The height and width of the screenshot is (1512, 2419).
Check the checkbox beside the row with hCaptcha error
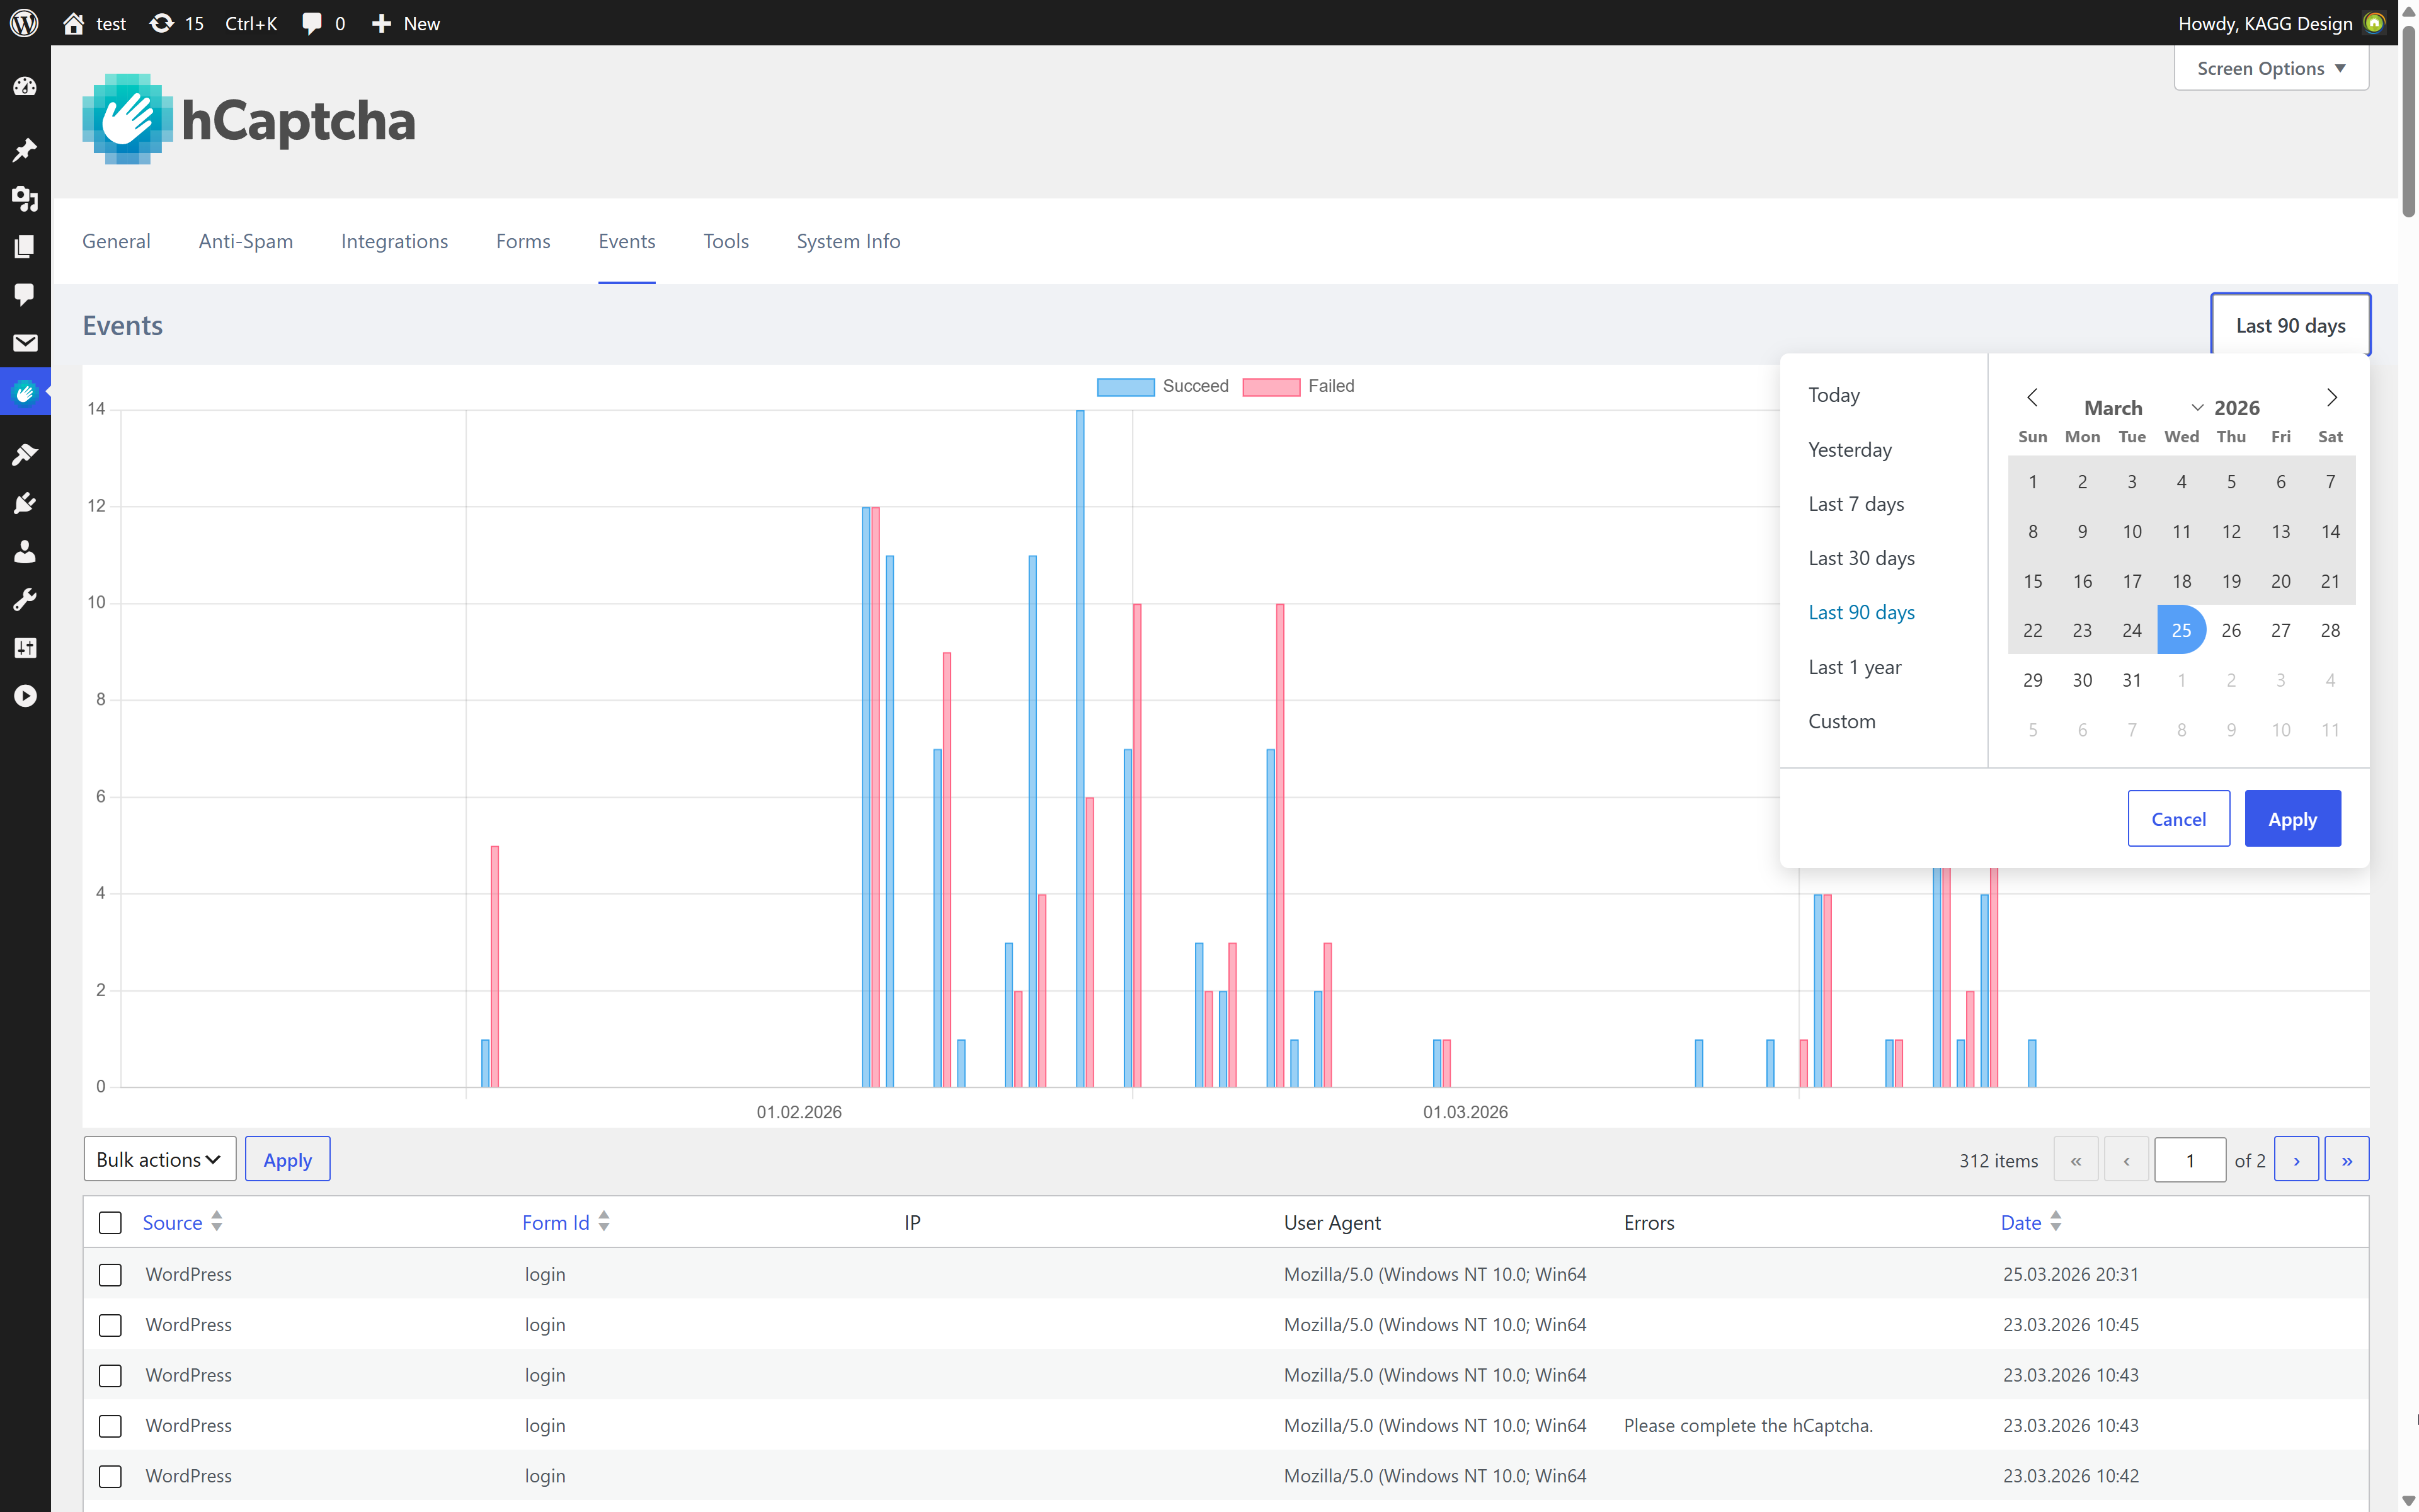[110, 1426]
